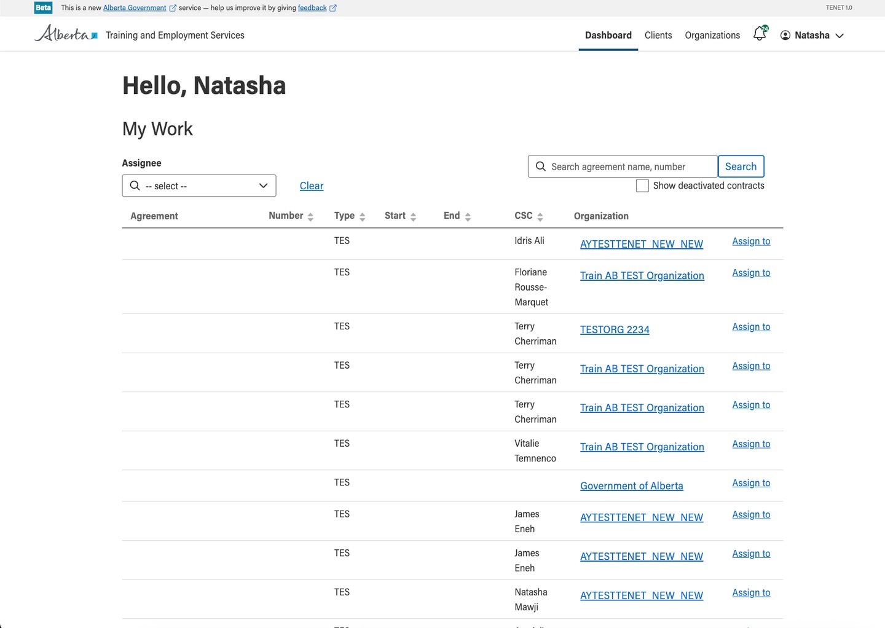Sort table by CSC column
The width and height of the screenshot is (885, 628).
[x=540, y=216]
